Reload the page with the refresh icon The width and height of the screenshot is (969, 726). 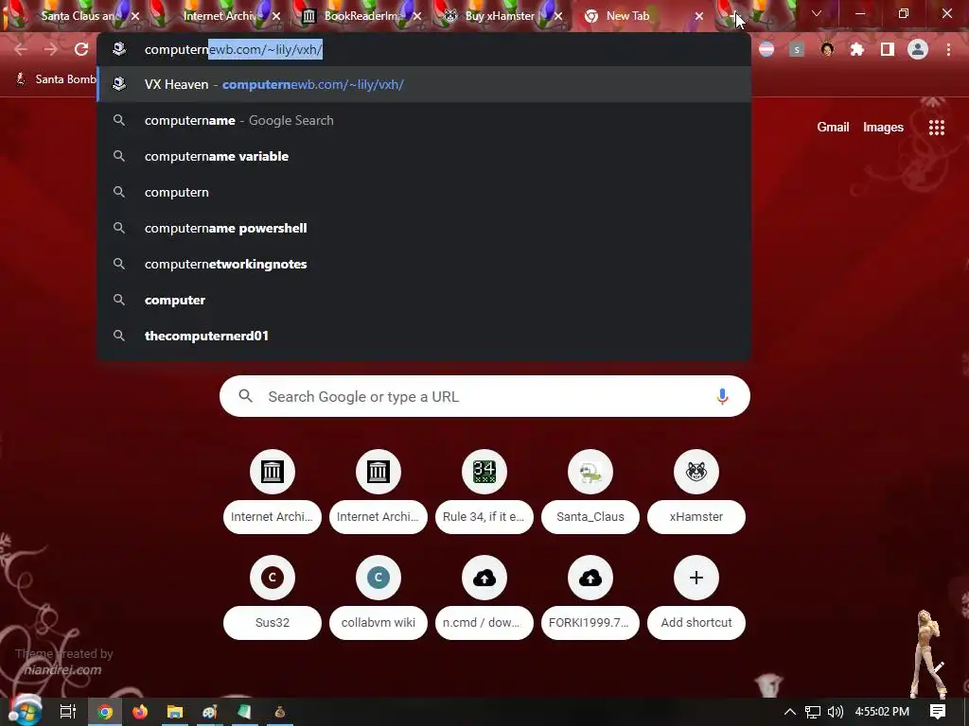click(81, 49)
